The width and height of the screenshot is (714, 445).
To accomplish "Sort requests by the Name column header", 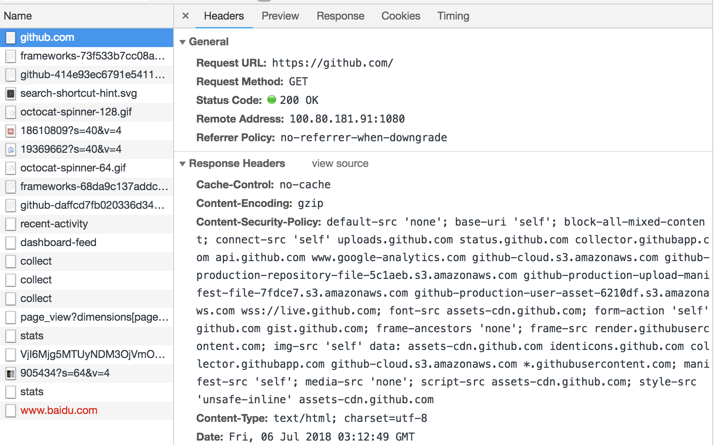I will click(87, 16).
